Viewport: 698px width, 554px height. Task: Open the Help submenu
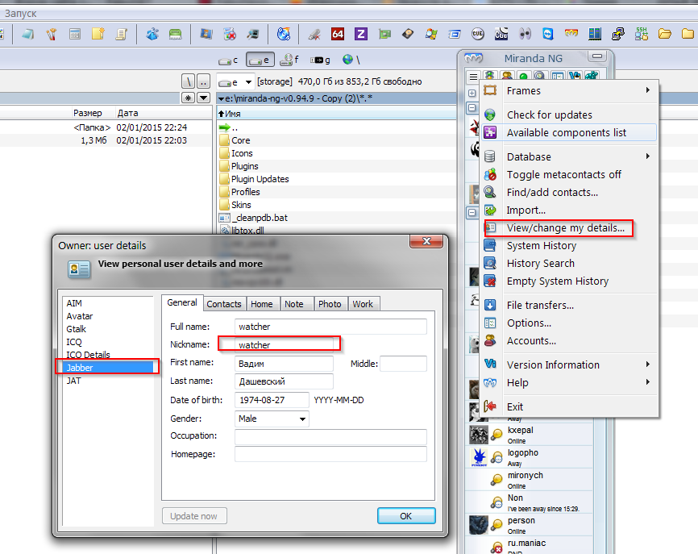569,382
